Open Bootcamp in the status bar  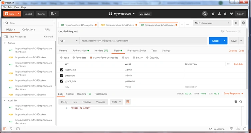[x=217, y=129]
